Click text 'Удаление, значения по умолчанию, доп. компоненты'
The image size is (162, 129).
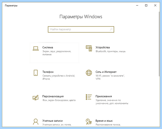[x=112, y=102]
